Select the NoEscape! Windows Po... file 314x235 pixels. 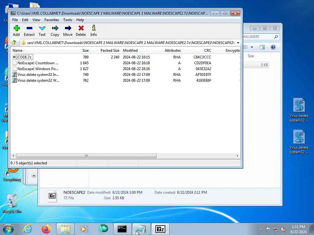(x=38, y=69)
